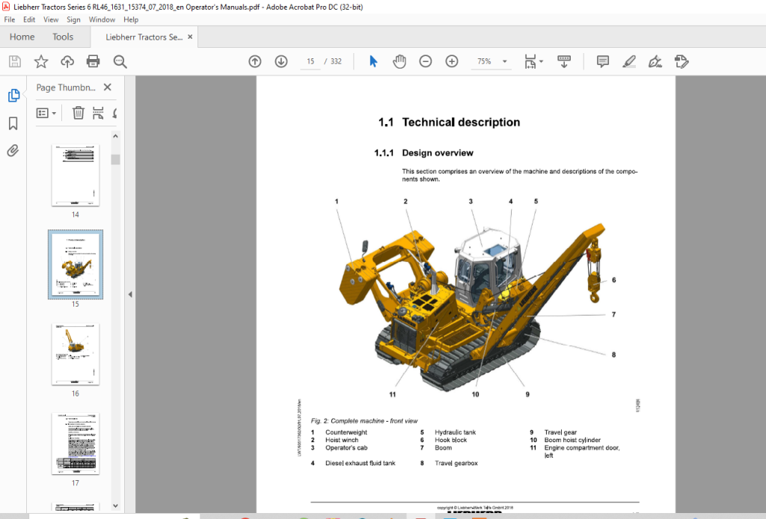Select the arrow selection tool
The width and height of the screenshot is (766, 519).
point(373,61)
